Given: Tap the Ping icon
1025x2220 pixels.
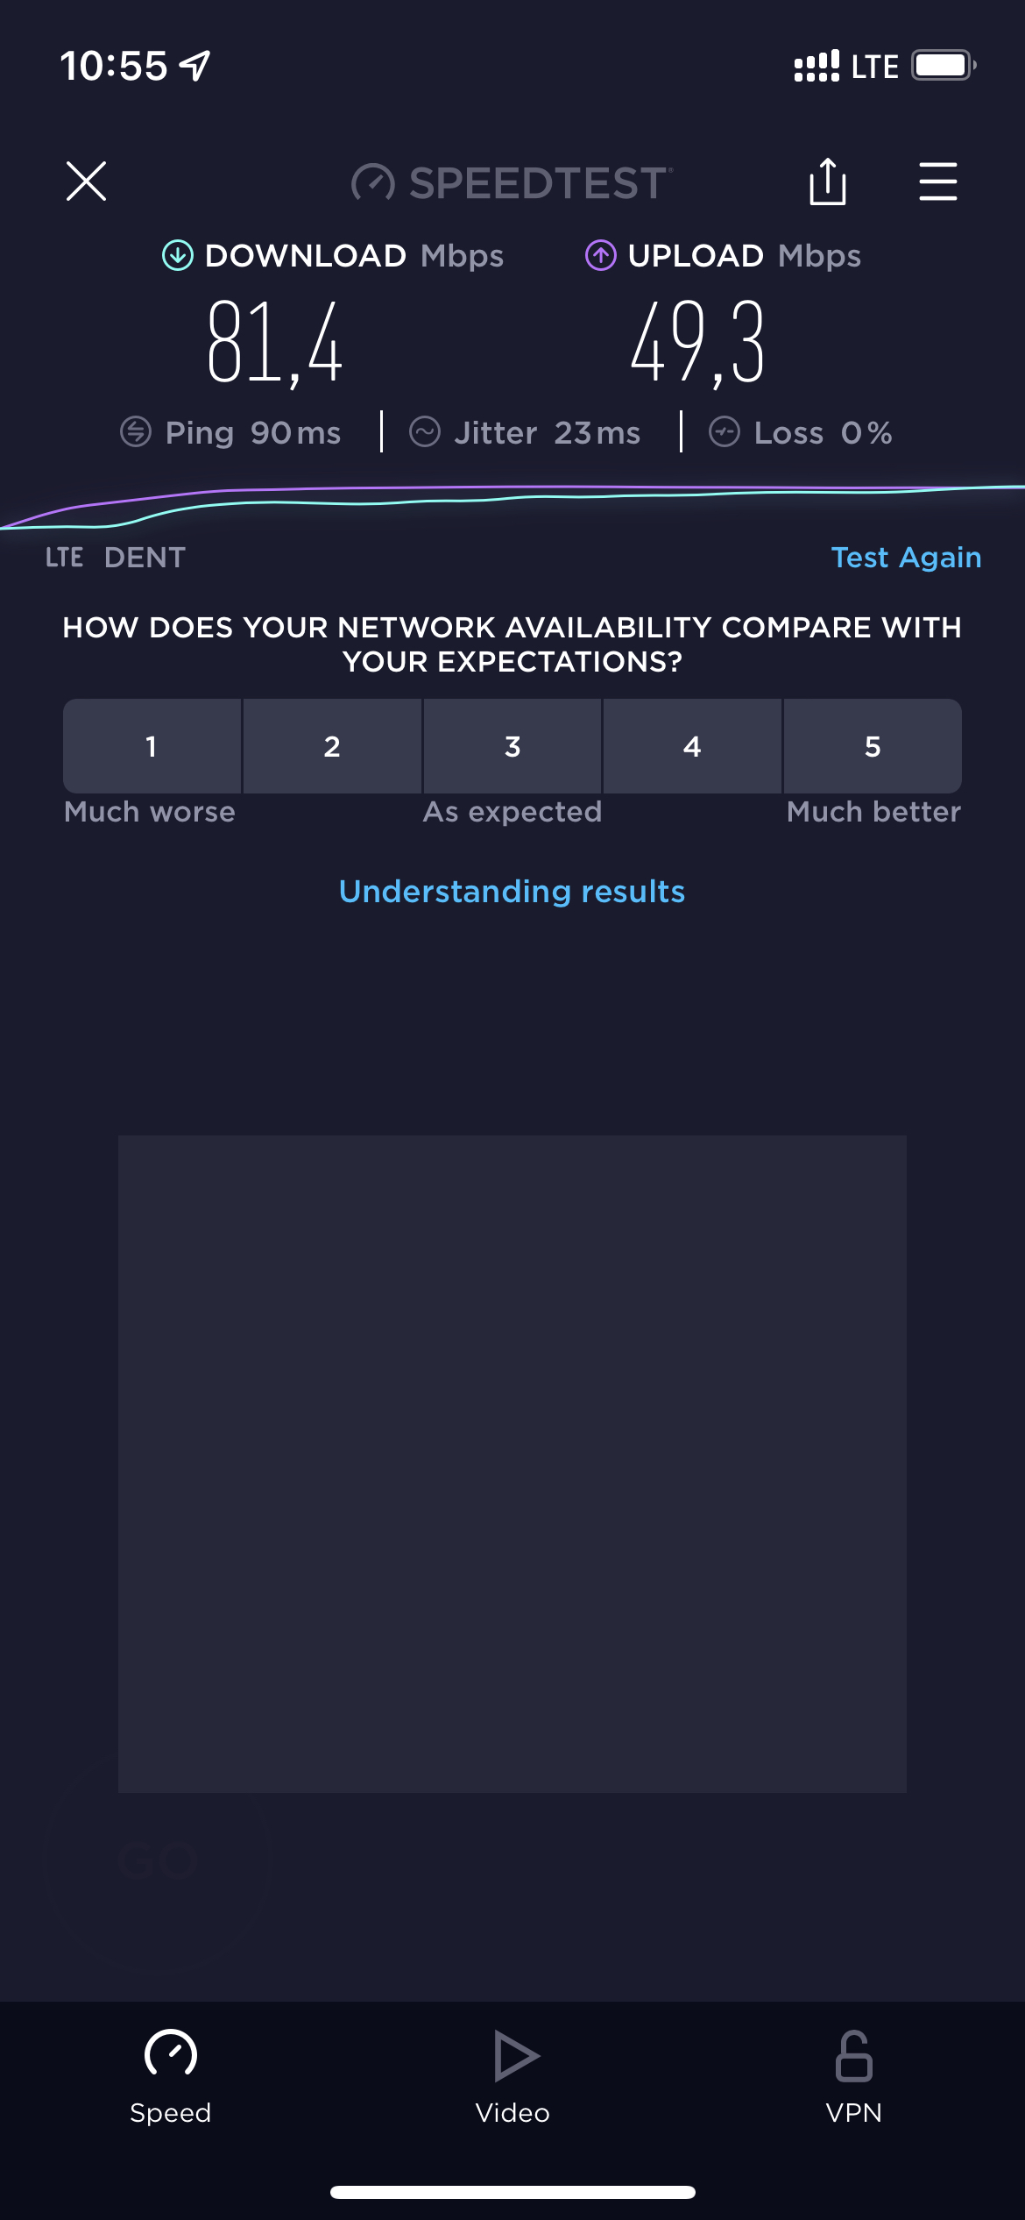Looking at the screenshot, I should click(136, 432).
